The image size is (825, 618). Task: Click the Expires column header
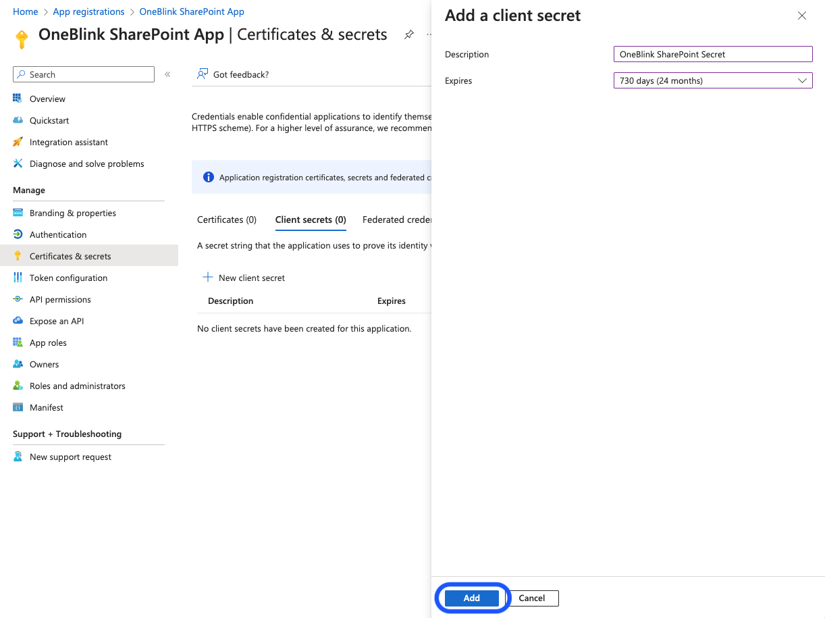392,301
